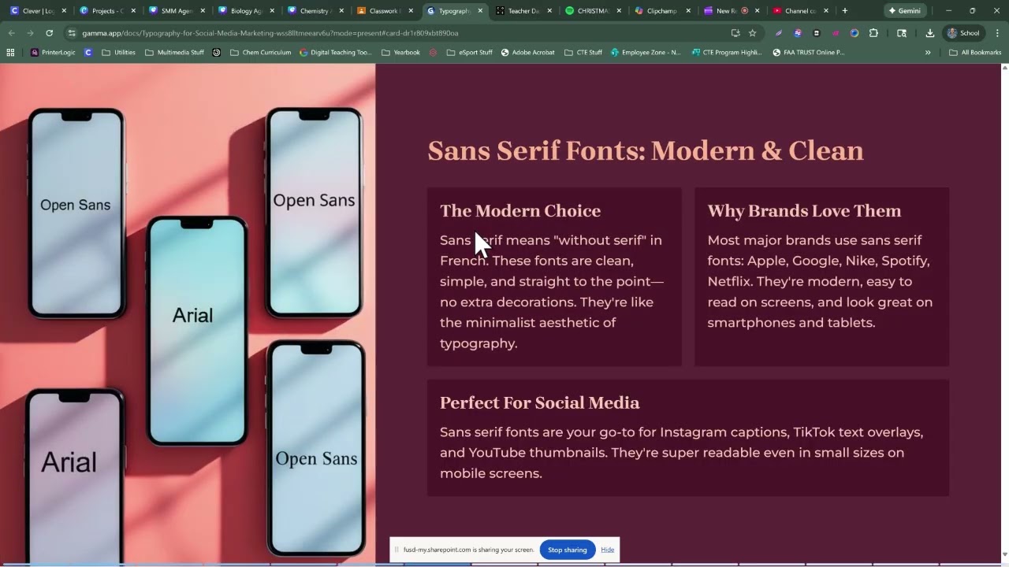Click Stop sharing button
Screen dimensions: 1009x567
pos(568,550)
